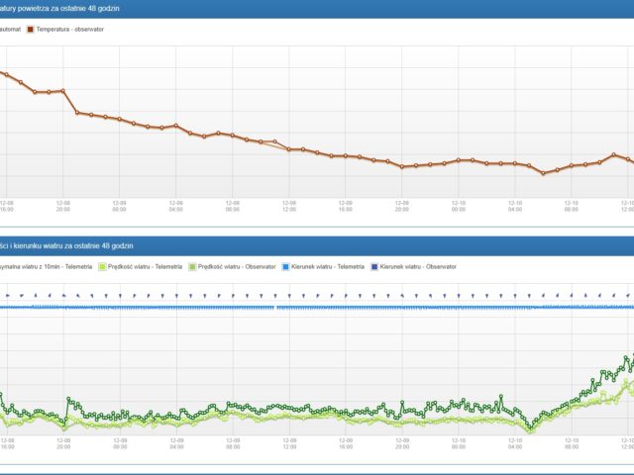
Task: Toggle Prędkość wiatru - Observator series label
Action: (236, 266)
